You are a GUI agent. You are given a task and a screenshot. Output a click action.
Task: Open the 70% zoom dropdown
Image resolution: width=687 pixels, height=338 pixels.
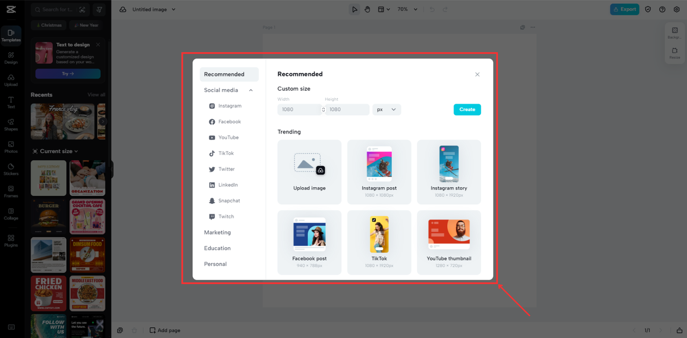(x=406, y=9)
